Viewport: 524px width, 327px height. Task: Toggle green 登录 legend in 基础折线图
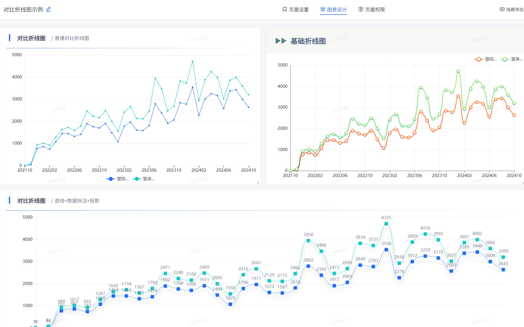[511, 59]
